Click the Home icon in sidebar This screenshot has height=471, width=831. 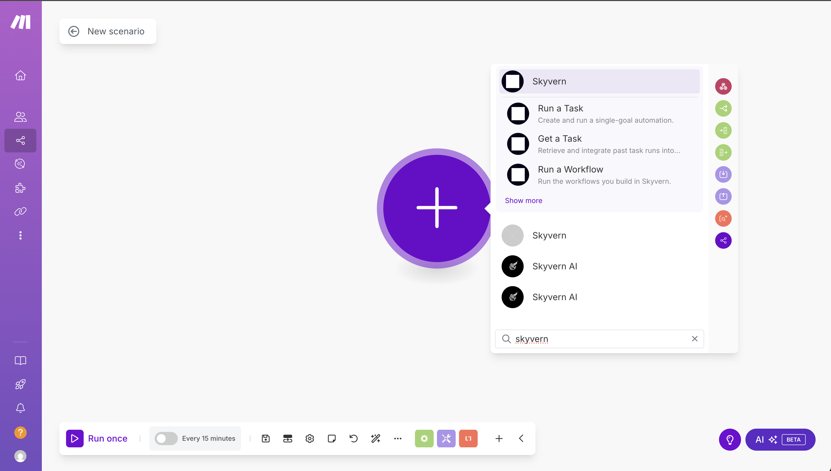click(20, 75)
